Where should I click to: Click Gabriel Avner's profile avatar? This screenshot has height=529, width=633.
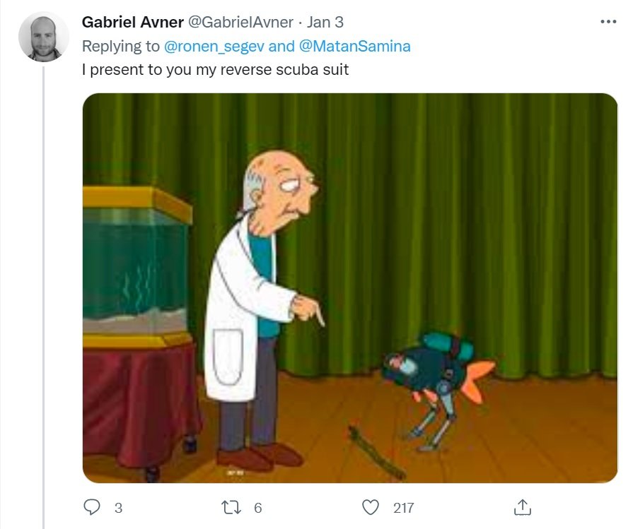pos(44,37)
